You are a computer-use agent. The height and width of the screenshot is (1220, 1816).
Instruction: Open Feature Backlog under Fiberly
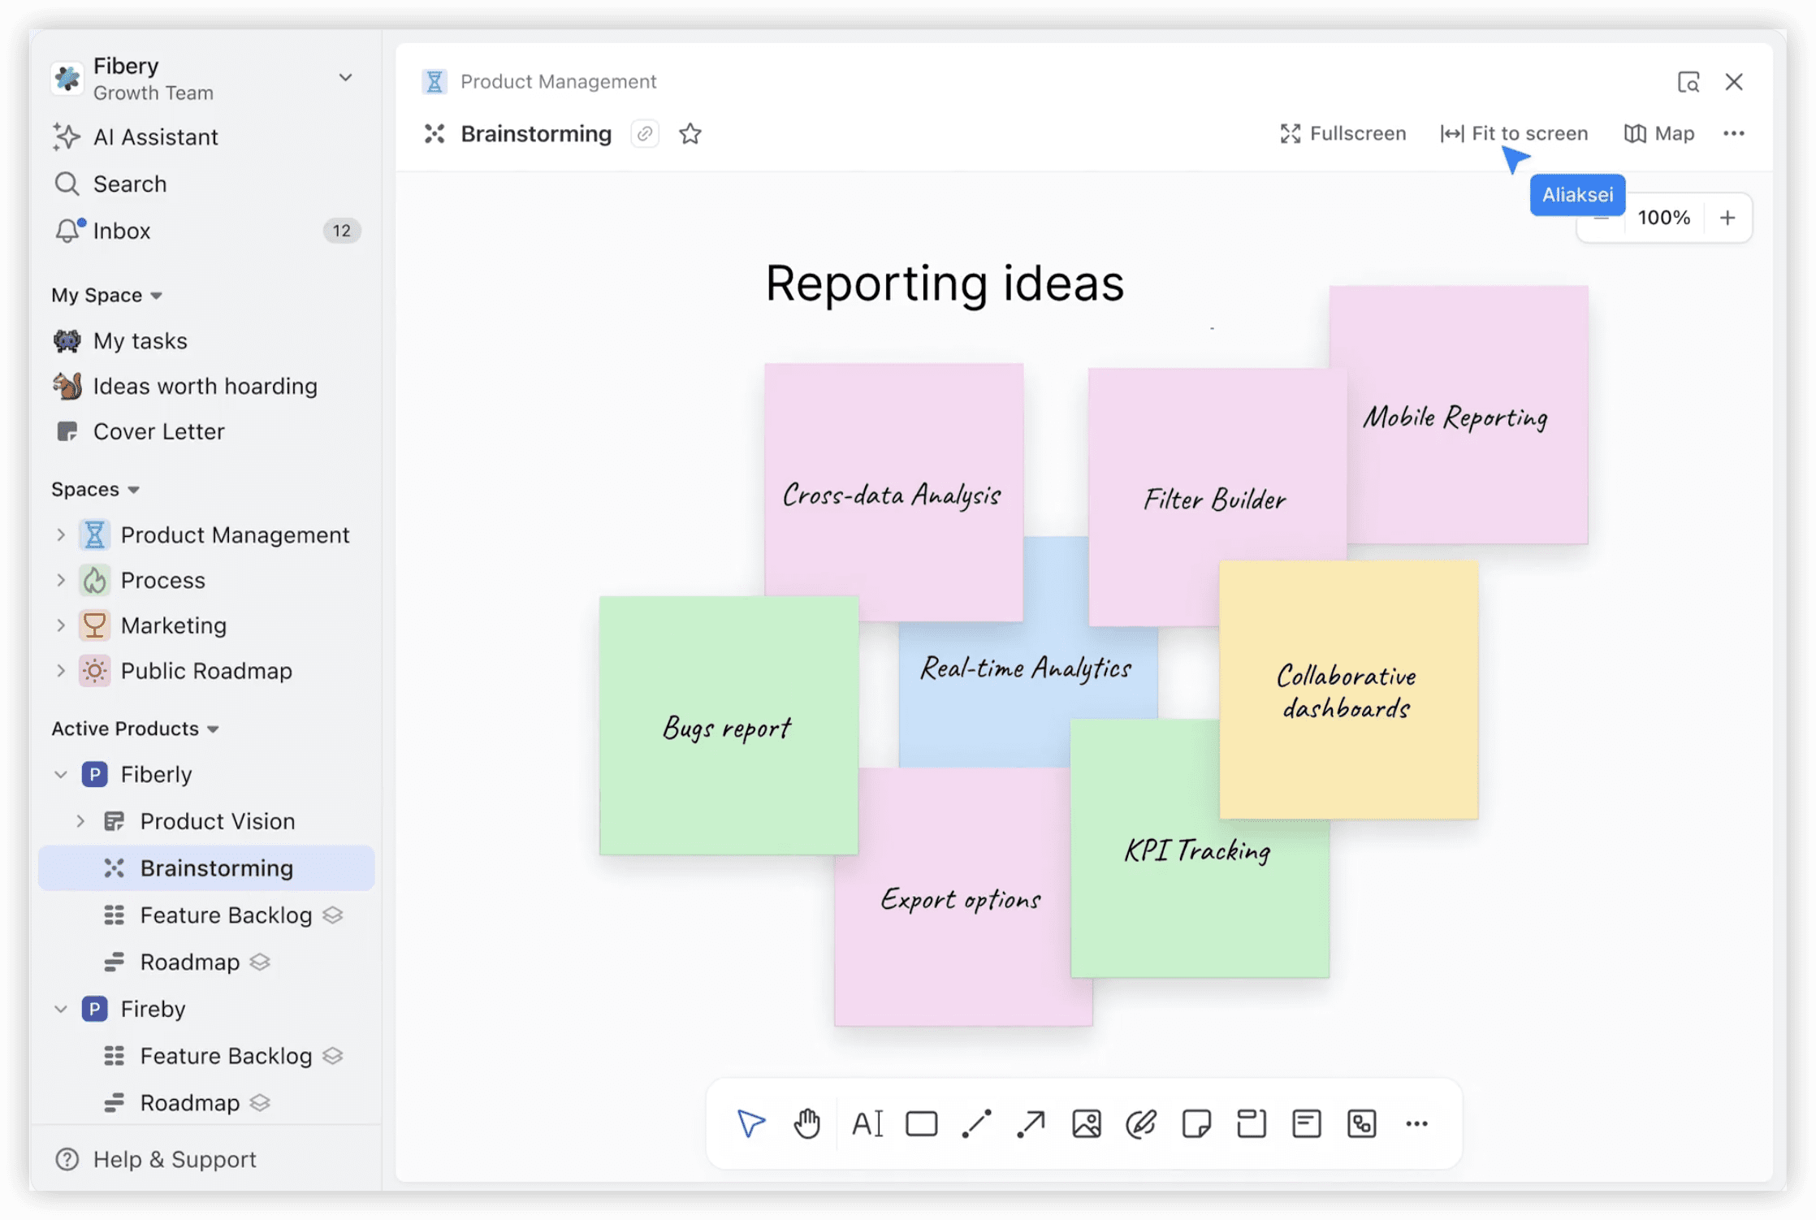click(x=226, y=915)
